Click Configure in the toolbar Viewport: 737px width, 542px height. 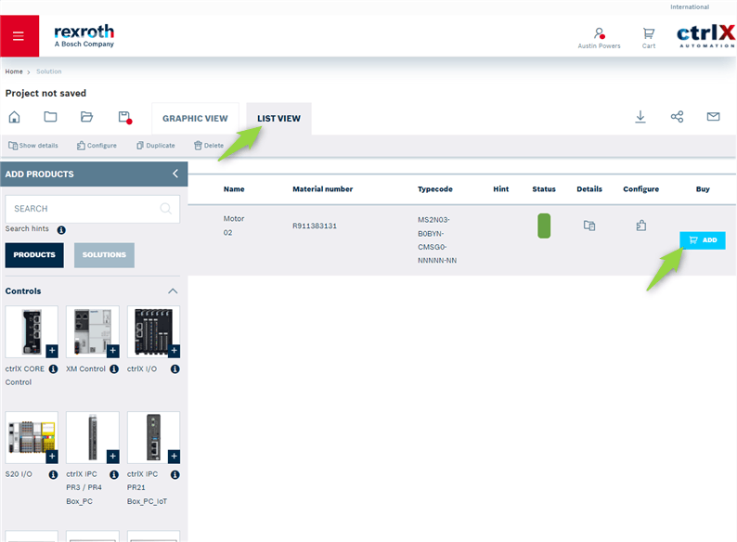(x=97, y=146)
